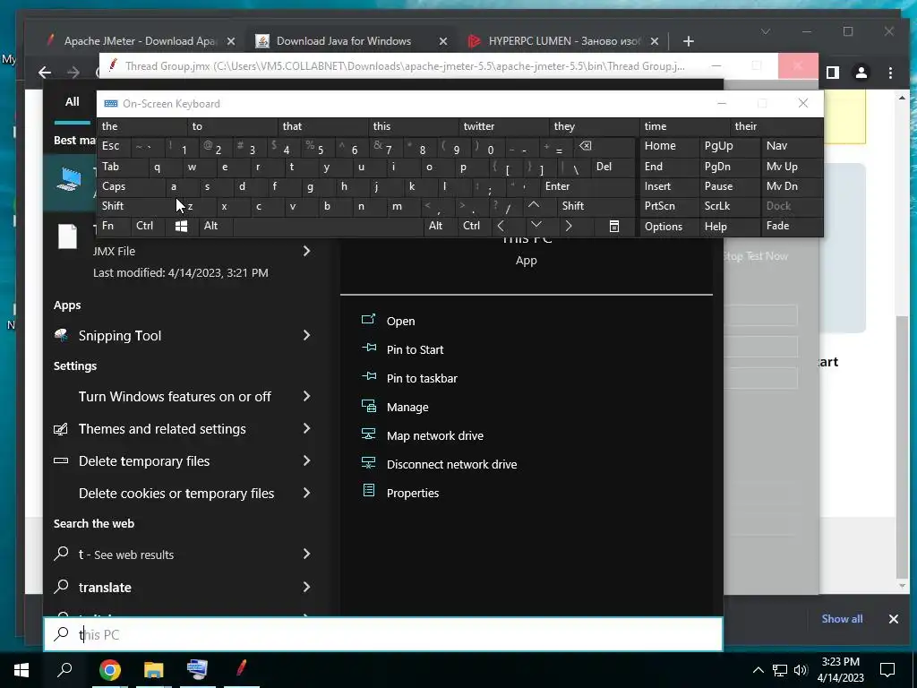Click Options key on keyboard
The width and height of the screenshot is (917, 688).
click(664, 227)
